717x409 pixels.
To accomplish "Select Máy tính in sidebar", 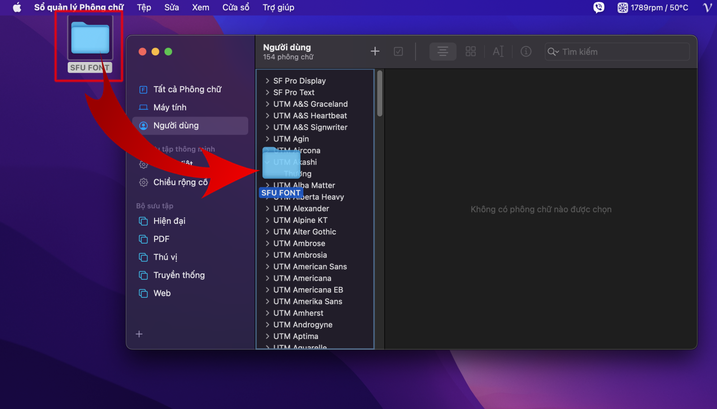I will (x=190, y=107).
